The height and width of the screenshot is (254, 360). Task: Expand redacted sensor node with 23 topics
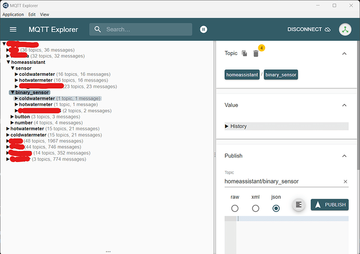[x=16, y=87]
